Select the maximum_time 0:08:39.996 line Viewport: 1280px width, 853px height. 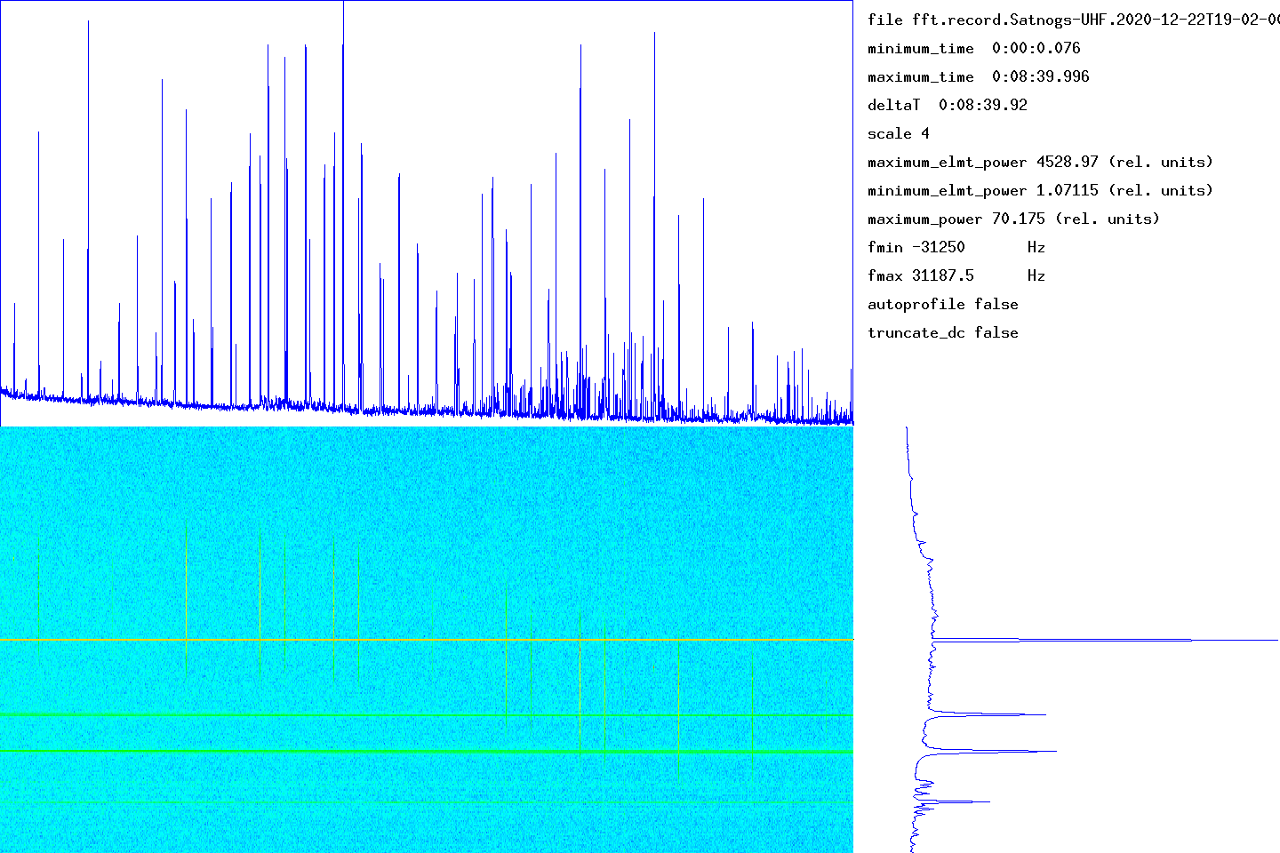click(979, 76)
